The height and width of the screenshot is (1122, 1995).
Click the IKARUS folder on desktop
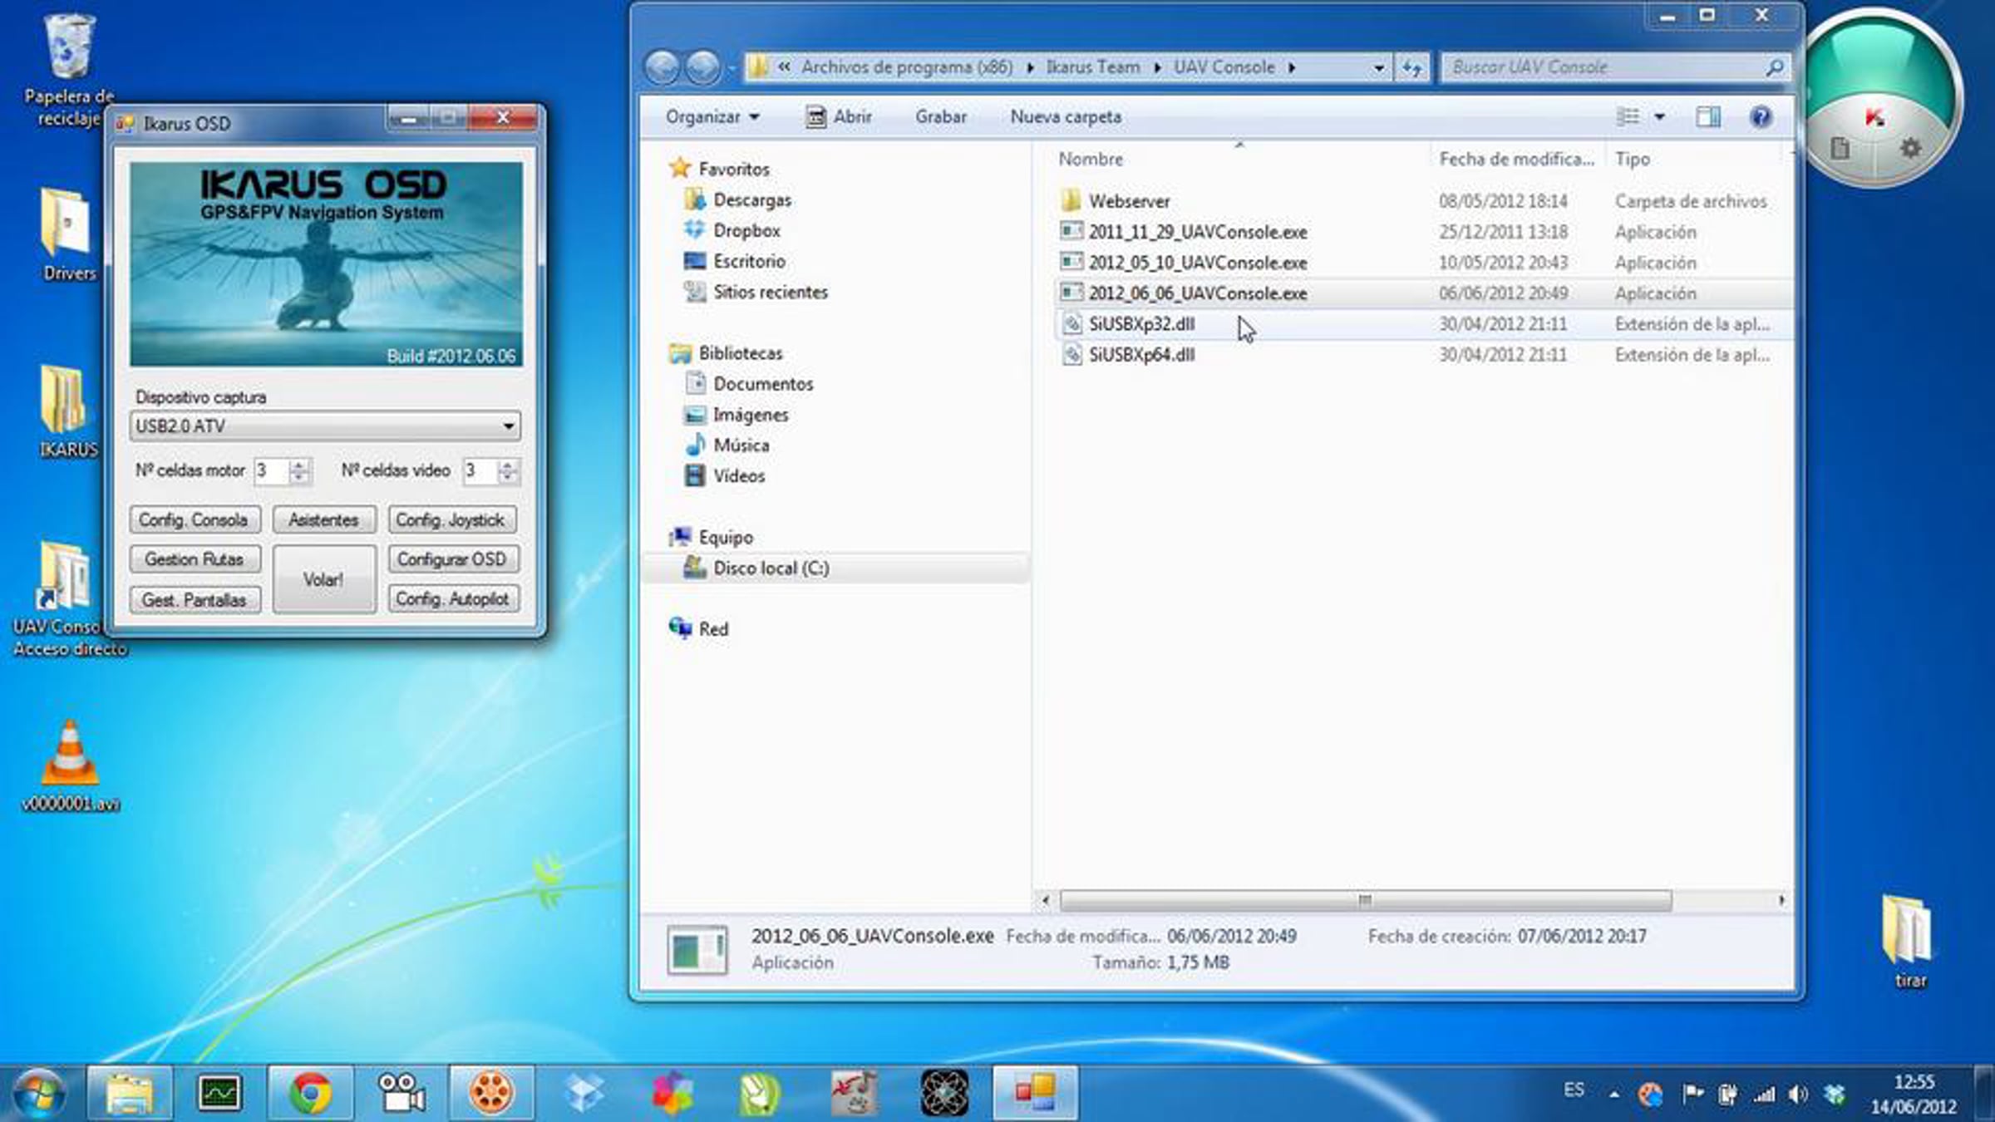pos(69,412)
